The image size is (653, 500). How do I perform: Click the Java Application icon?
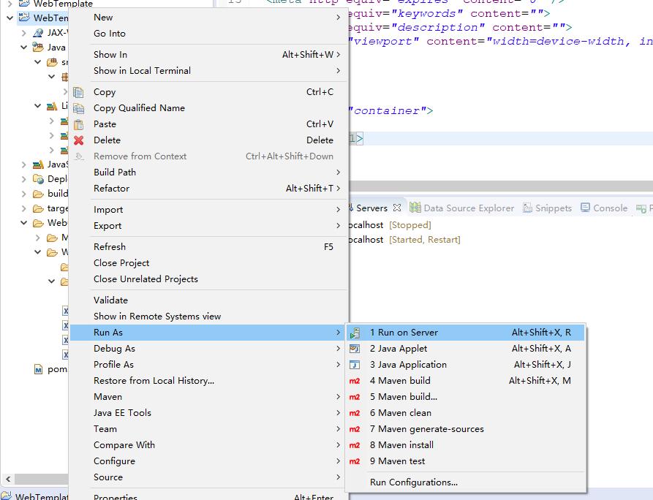355,365
